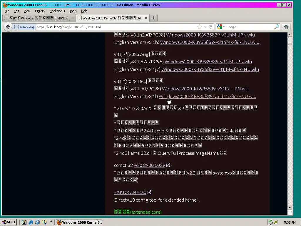Expand hidden quick launch items chevron
301x226 pixels.
click(x=51, y=221)
